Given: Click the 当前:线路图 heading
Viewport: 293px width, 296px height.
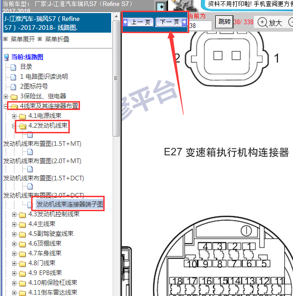Looking at the screenshot, I should coord(27,57).
